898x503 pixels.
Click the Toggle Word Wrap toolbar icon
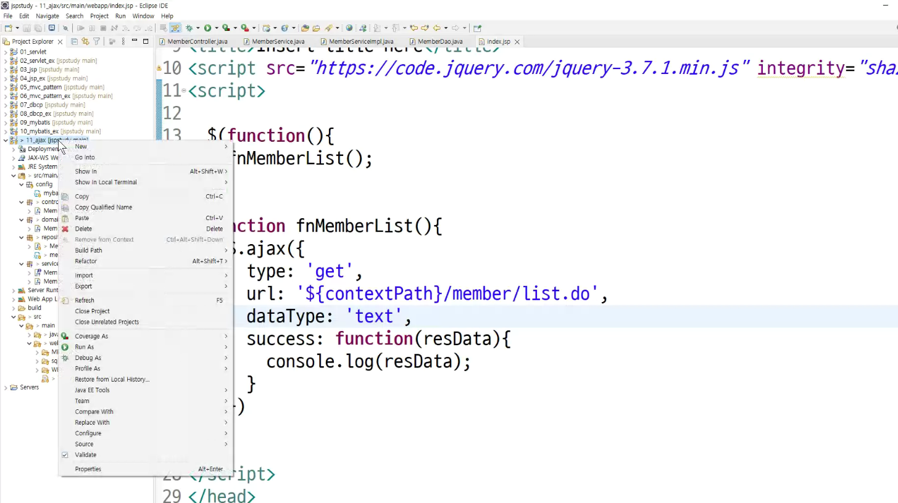[x=164, y=28]
